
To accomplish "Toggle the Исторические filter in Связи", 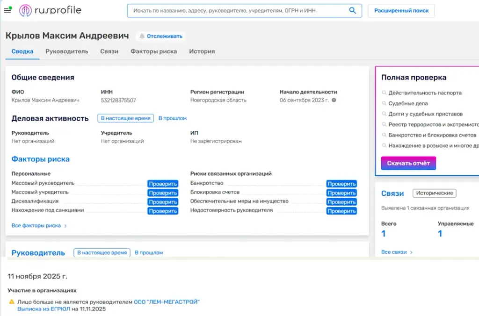I will tap(435, 193).
